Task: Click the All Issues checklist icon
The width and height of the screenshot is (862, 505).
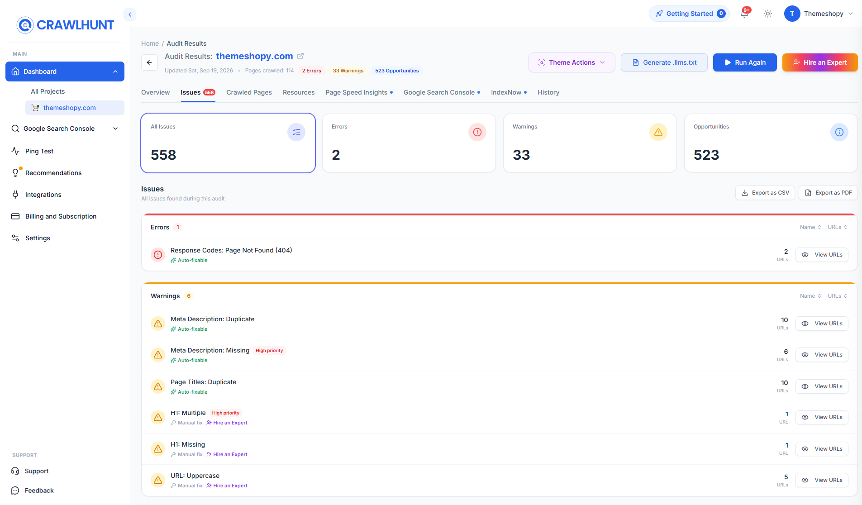Action: (x=296, y=132)
